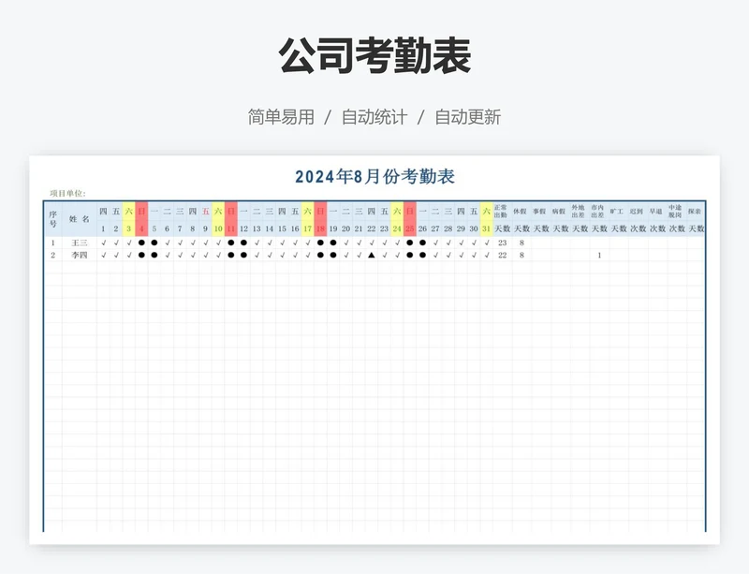The height and width of the screenshot is (574, 749).
Task: Select 李四's triangle mark on day 22
Action: tap(372, 256)
